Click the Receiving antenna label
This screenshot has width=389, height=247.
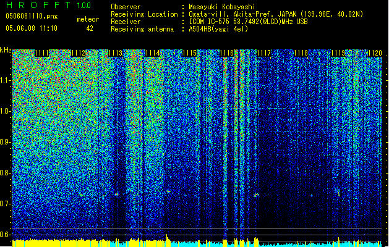142,29
